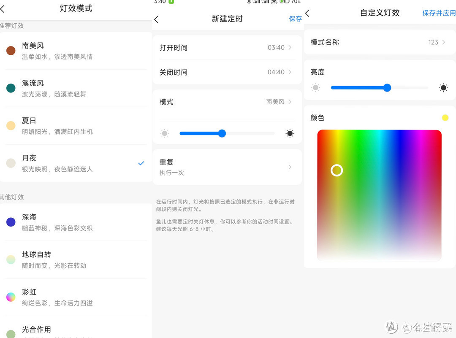Choose the 深海 light mode row
The height and width of the screenshot is (338, 456).
click(x=76, y=222)
